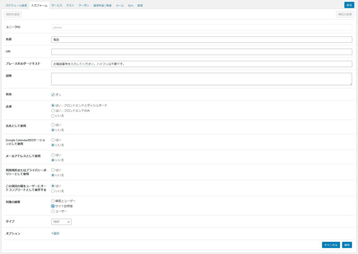Switch to the サービス tab
Image resolution: width=358 pixels, height=254 pixels.
(x=57, y=5)
